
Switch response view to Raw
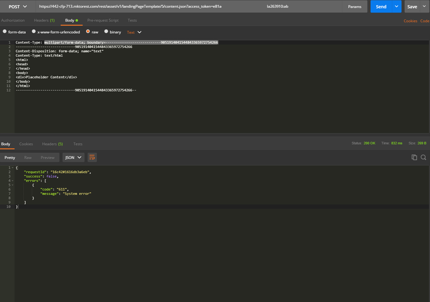click(28, 157)
